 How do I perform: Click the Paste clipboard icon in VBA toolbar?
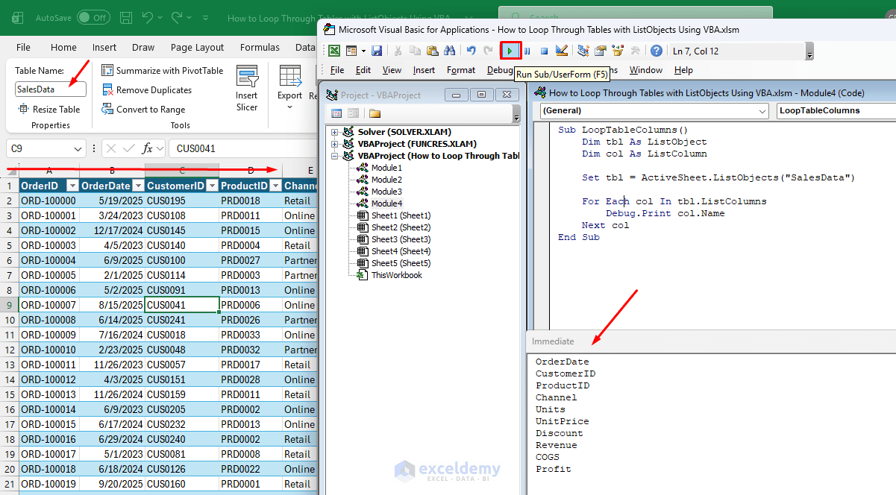coord(433,51)
